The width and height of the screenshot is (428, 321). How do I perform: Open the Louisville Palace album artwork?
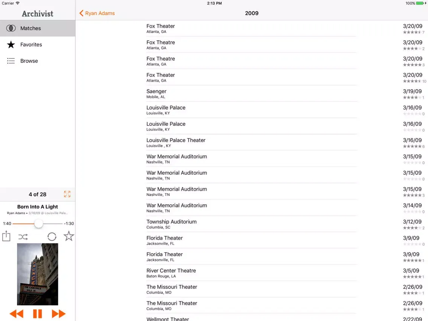[x=37, y=274]
